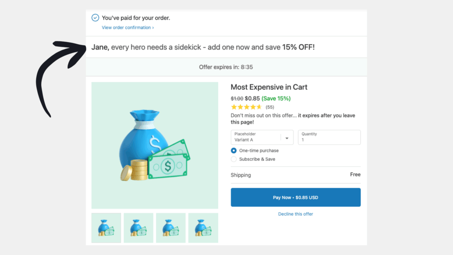This screenshot has height=255, width=453.
Task: Click the order paid checkmark icon
Action: pyautogui.click(x=95, y=18)
